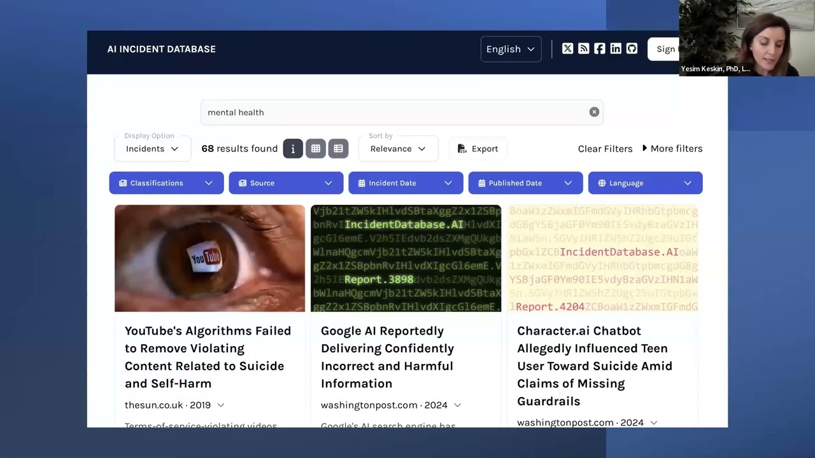Click the Sign Up button
This screenshot has width=815, height=458.
(663, 49)
